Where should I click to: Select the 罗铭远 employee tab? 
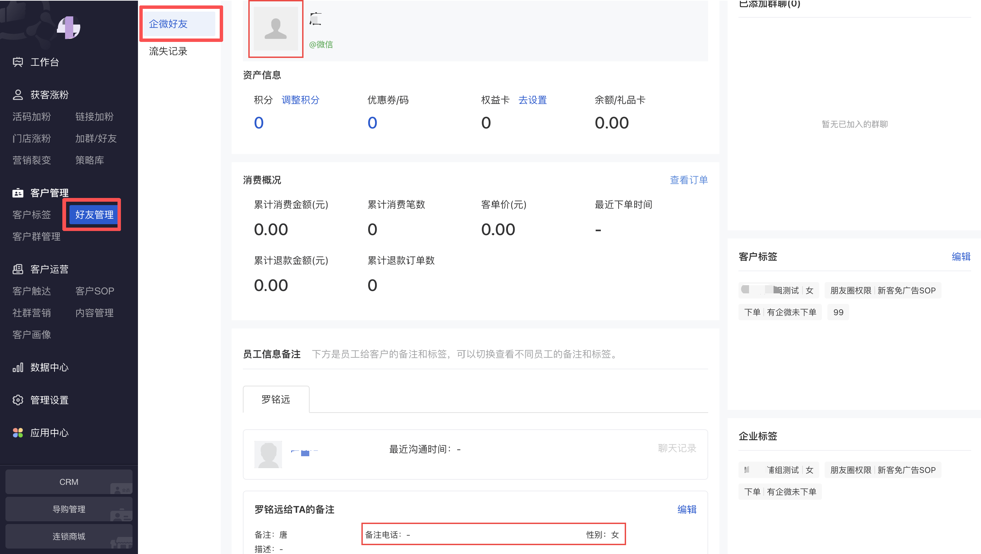pyautogui.click(x=276, y=399)
